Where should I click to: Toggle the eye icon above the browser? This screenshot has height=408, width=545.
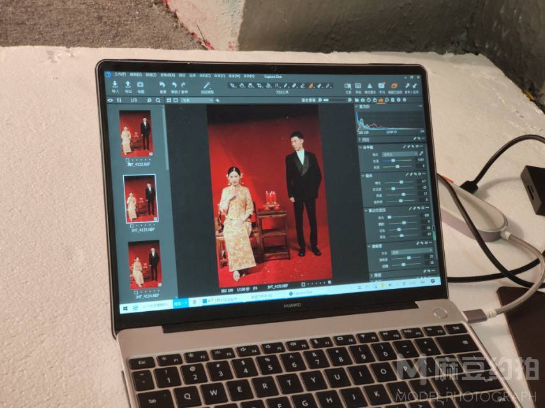[x=110, y=100]
